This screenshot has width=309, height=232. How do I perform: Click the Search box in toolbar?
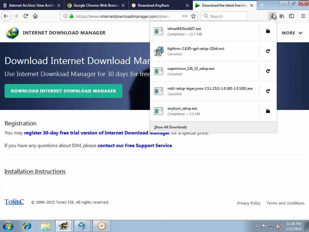coord(224,16)
